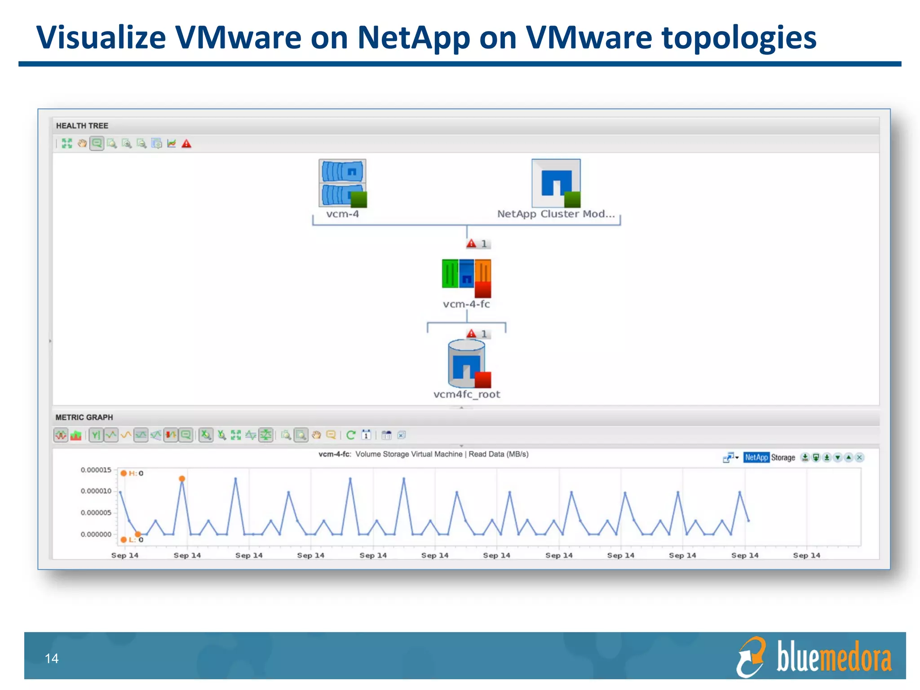Image resolution: width=920 pixels, height=690 pixels.
Task: Select the pan hand tool in Metric Graph
Action: coord(316,435)
